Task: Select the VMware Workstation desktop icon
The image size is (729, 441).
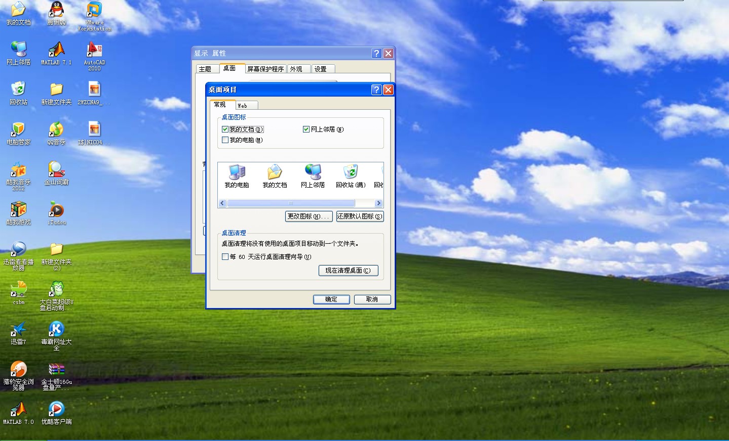Action: coord(94,16)
